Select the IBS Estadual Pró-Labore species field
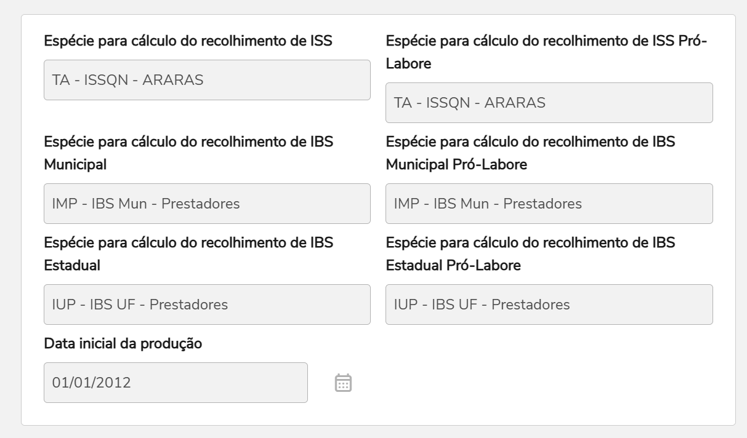The width and height of the screenshot is (747, 438). (549, 305)
